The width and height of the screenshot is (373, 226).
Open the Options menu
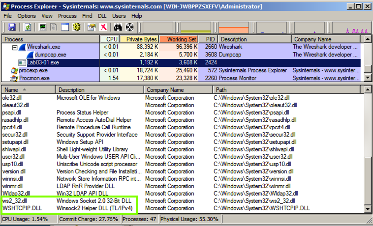pos(27,16)
